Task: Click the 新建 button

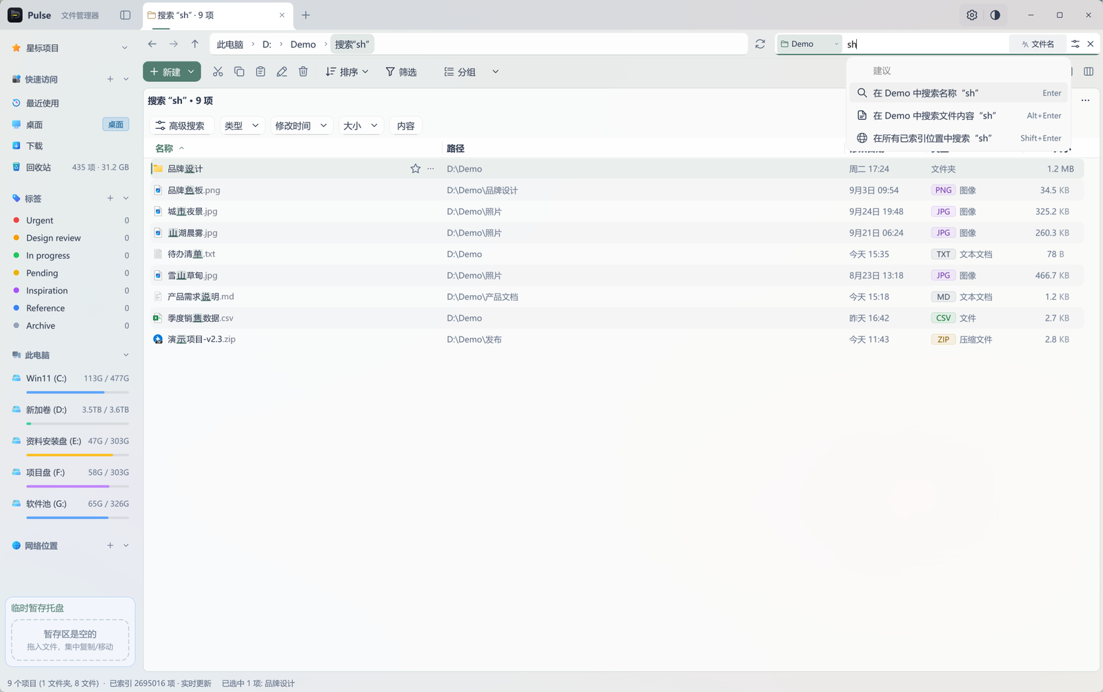Action: click(x=172, y=72)
